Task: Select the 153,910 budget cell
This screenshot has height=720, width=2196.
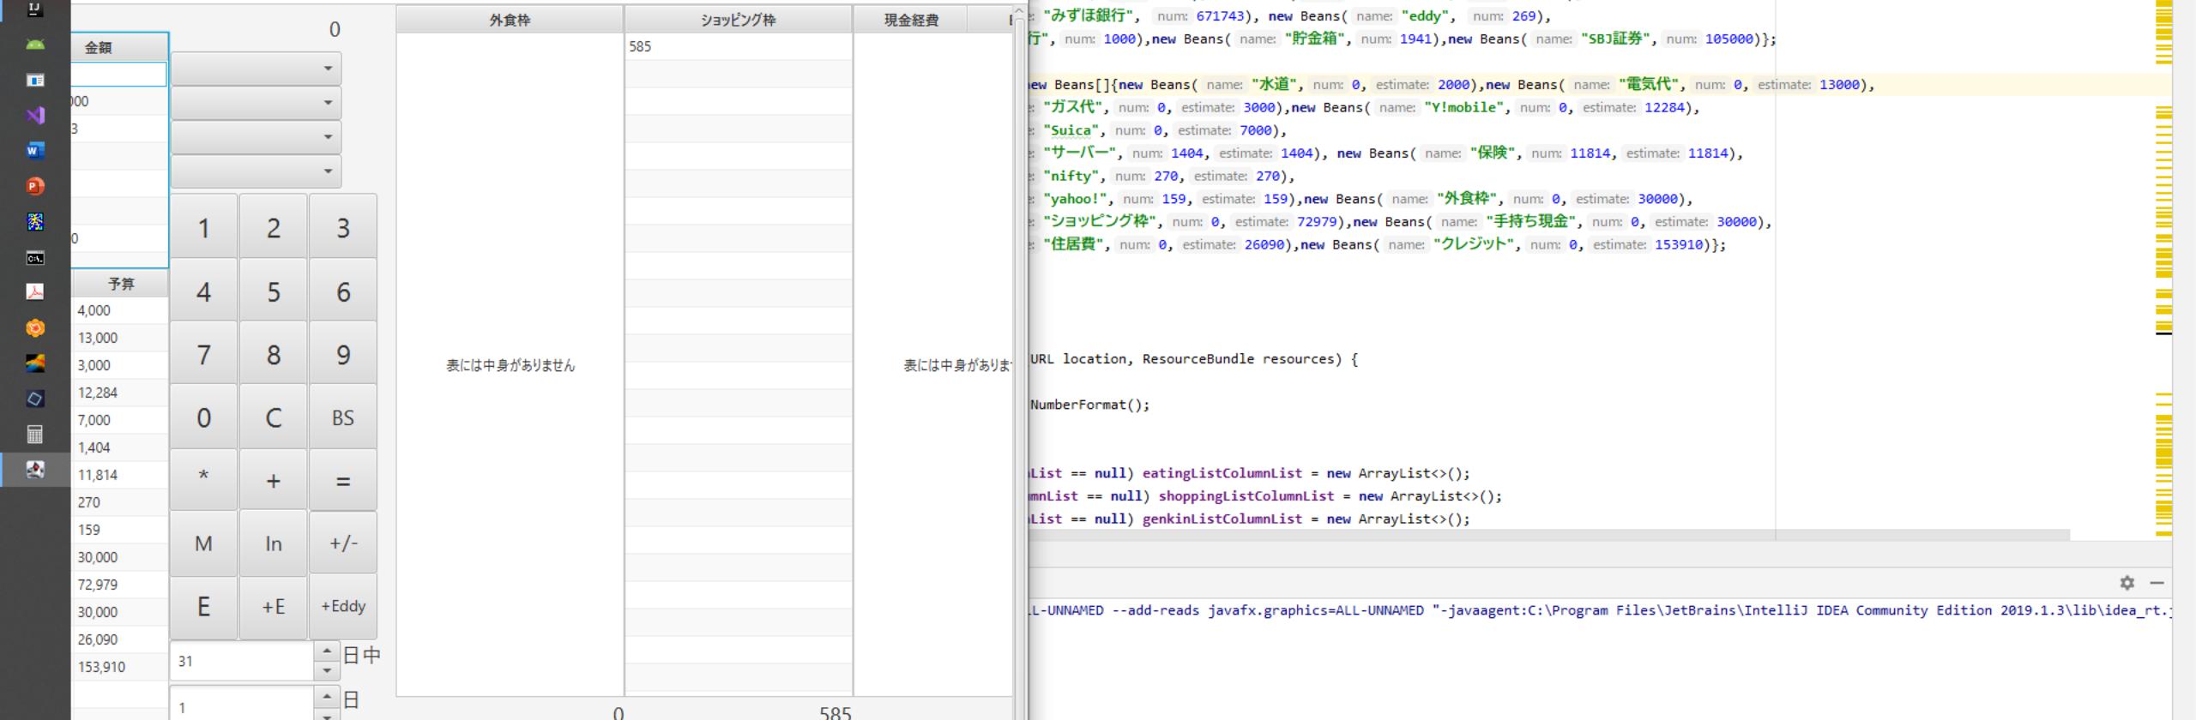Action: point(120,667)
